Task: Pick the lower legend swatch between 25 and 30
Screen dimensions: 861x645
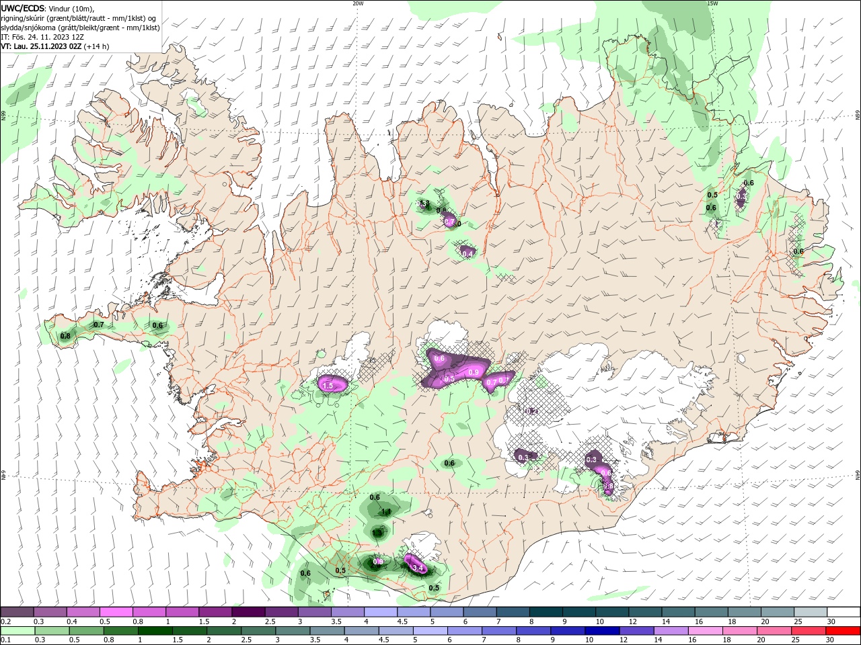Action: click(x=809, y=631)
